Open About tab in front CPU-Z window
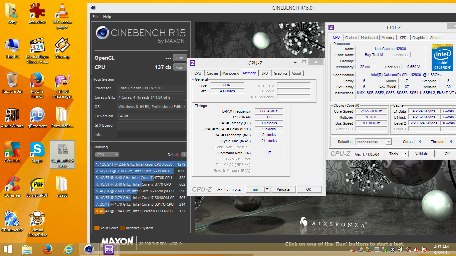The height and width of the screenshot is (256, 456). tap(296, 73)
